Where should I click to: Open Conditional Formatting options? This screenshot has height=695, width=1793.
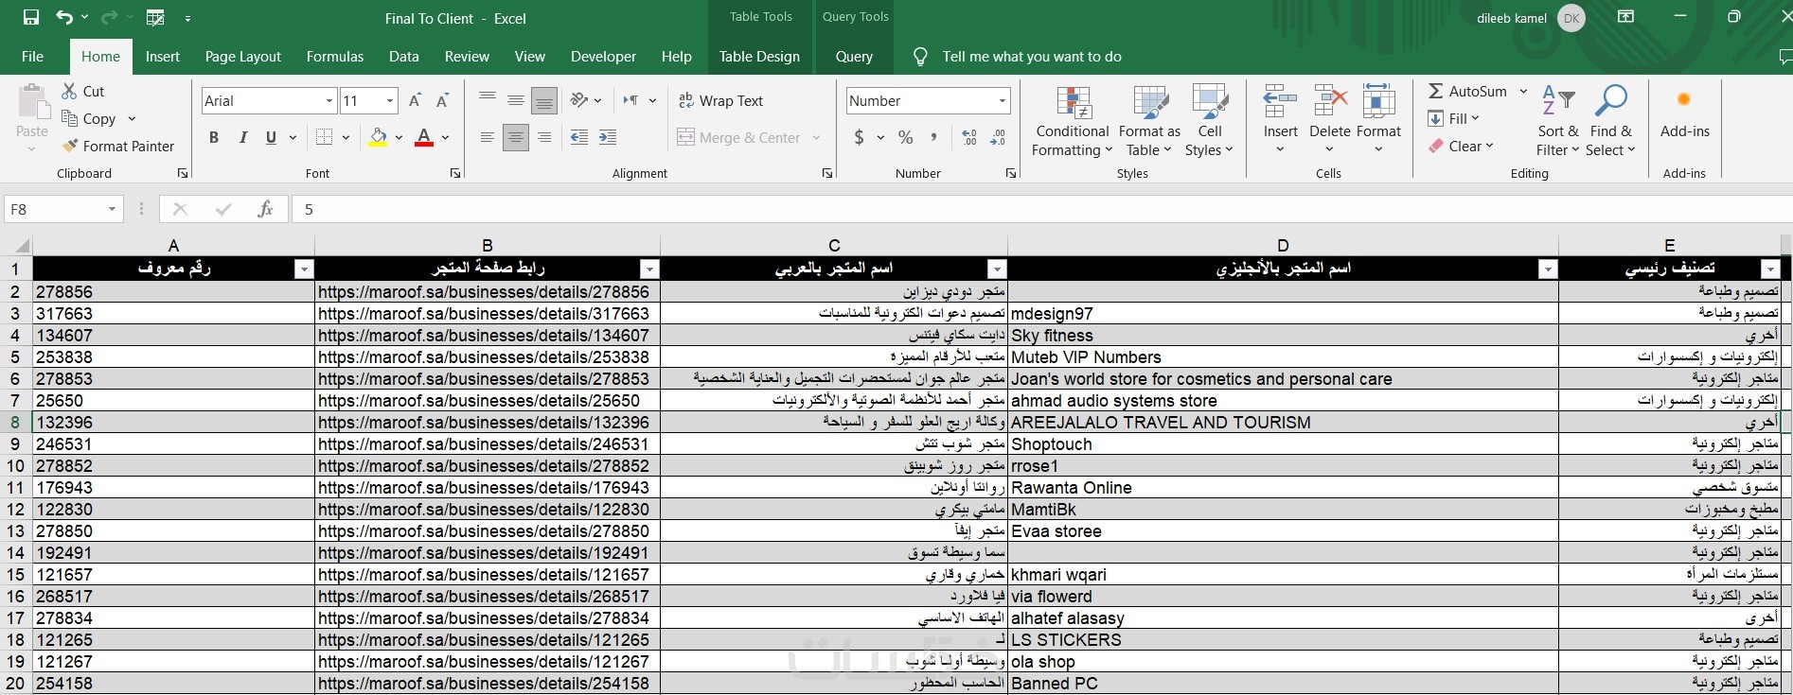(1072, 122)
